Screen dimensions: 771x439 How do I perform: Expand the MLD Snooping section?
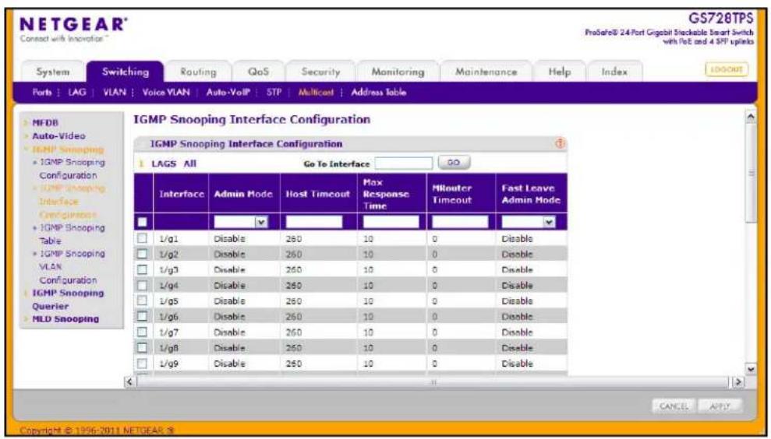65,319
